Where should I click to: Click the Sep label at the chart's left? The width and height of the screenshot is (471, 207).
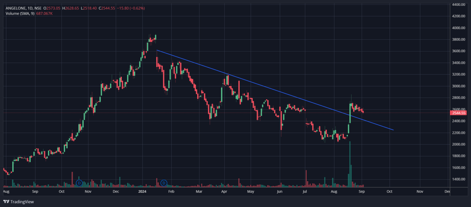tap(35, 191)
